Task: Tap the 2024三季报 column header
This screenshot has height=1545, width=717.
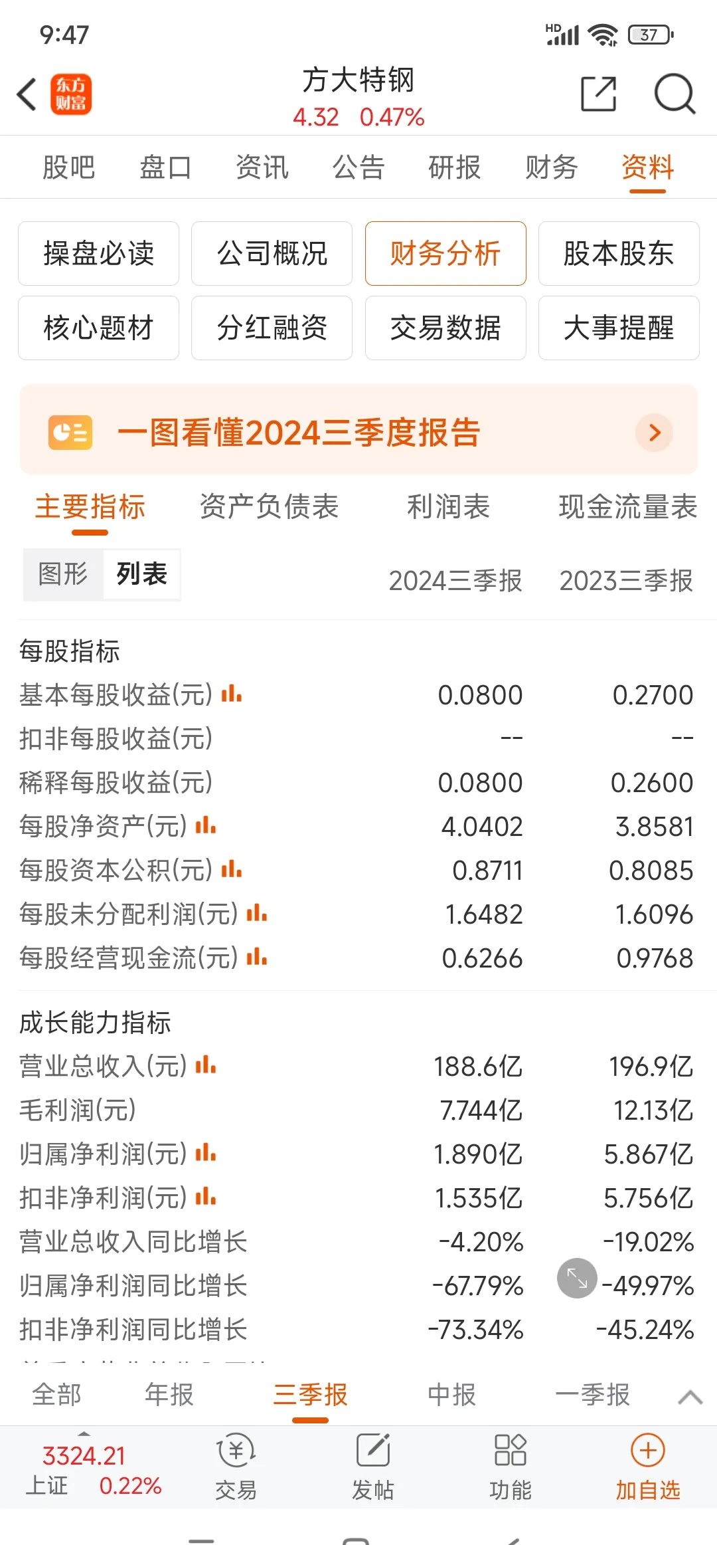Action: point(455,581)
